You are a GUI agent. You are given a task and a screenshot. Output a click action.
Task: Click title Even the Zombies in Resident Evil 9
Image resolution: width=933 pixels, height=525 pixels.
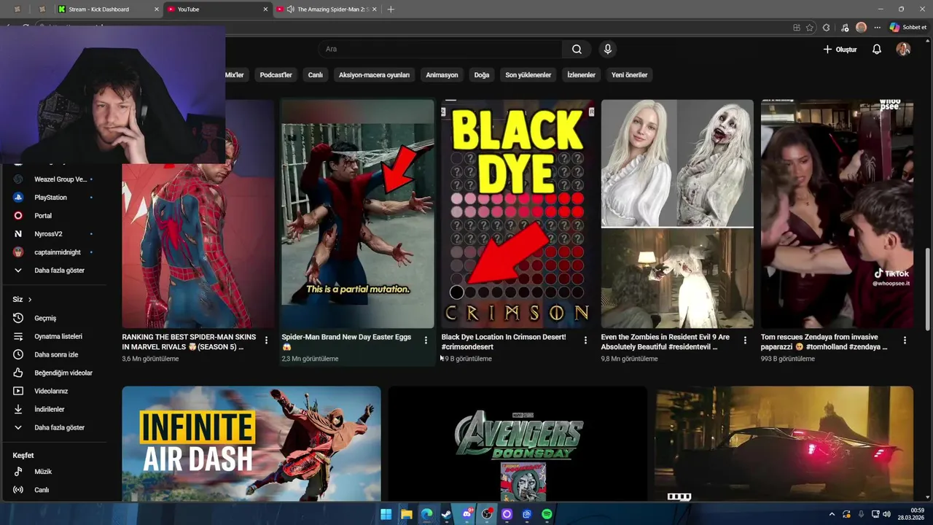tap(665, 342)
